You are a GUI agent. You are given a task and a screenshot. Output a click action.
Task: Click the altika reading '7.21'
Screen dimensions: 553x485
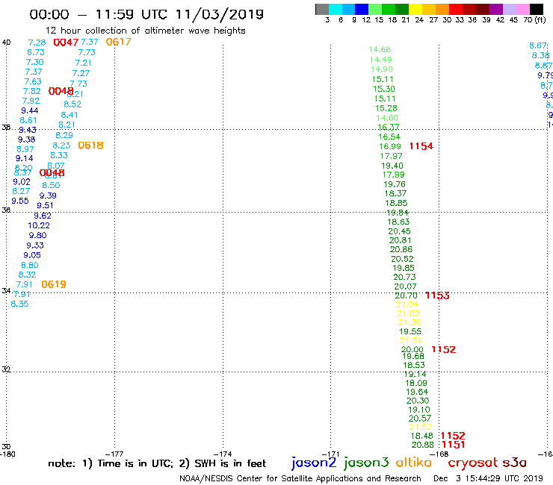coord(83,63)
